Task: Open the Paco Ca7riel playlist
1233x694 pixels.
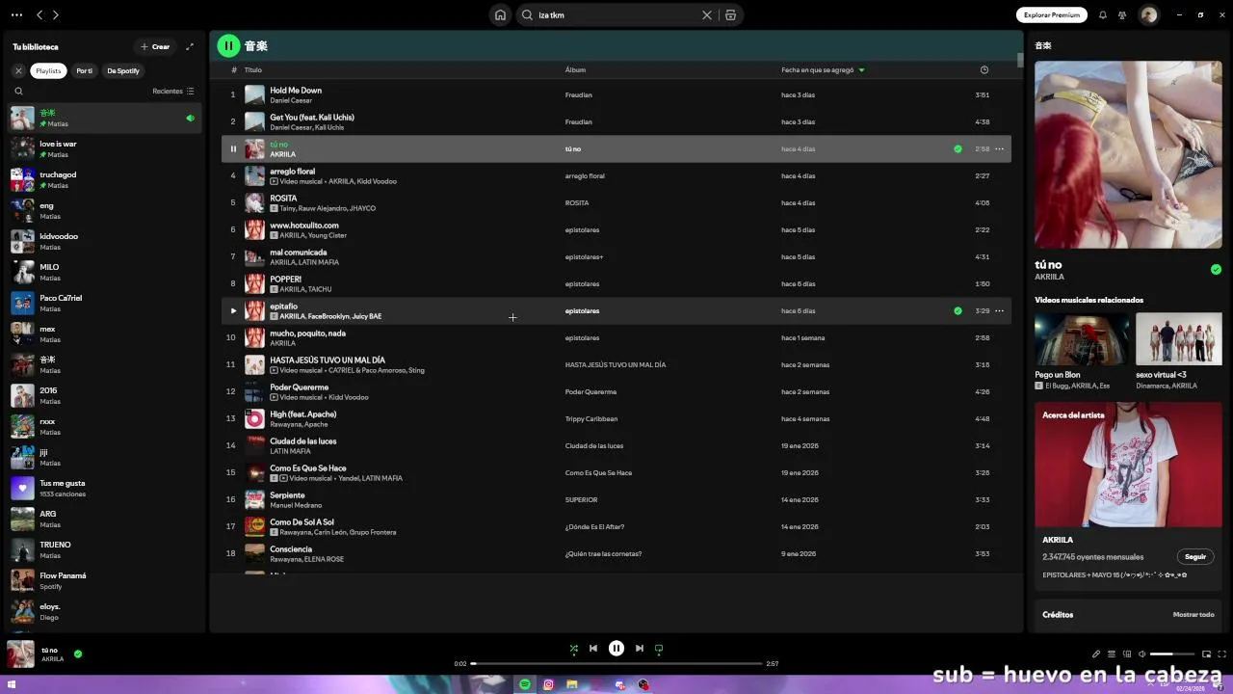Action: click(x=104, y=303)
